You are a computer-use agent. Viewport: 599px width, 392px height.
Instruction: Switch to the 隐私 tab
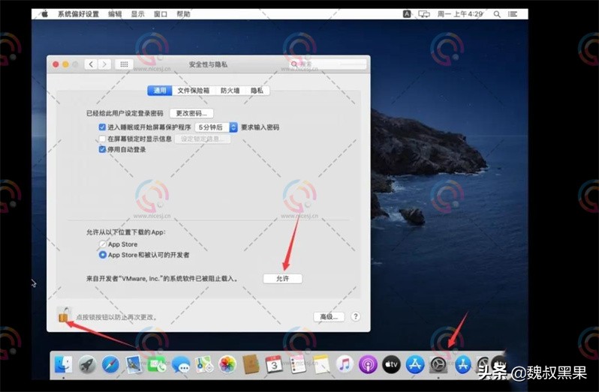(257, 91)
